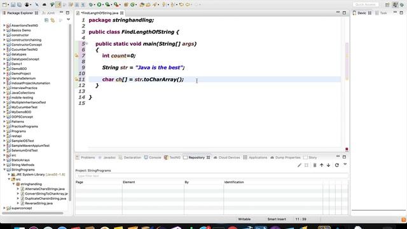Click the refresh icon in Repository view

tap(336, 165)
